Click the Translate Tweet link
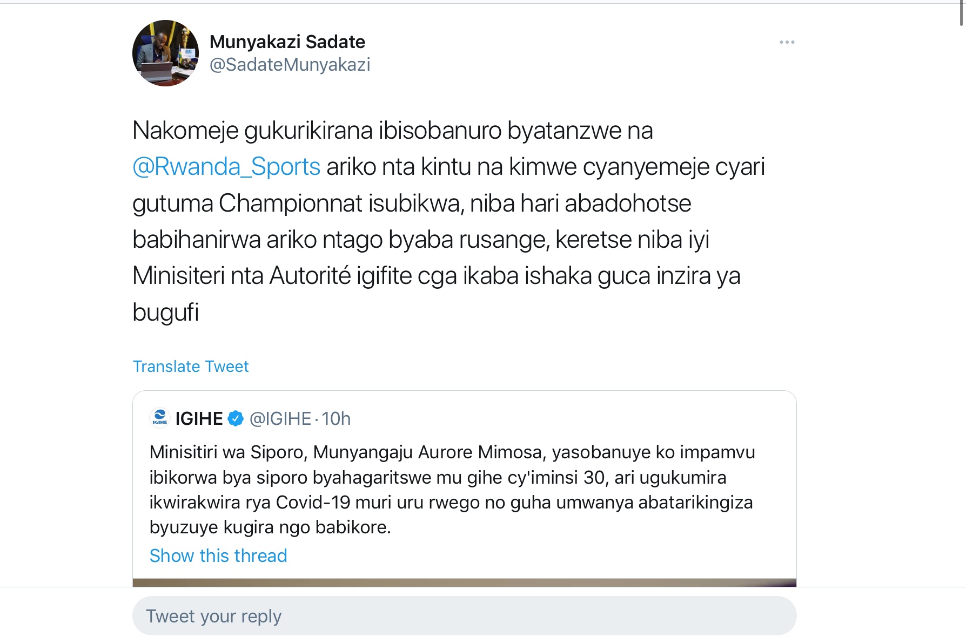966x644 pixels. pyautogui.click(x=191, y=367)
